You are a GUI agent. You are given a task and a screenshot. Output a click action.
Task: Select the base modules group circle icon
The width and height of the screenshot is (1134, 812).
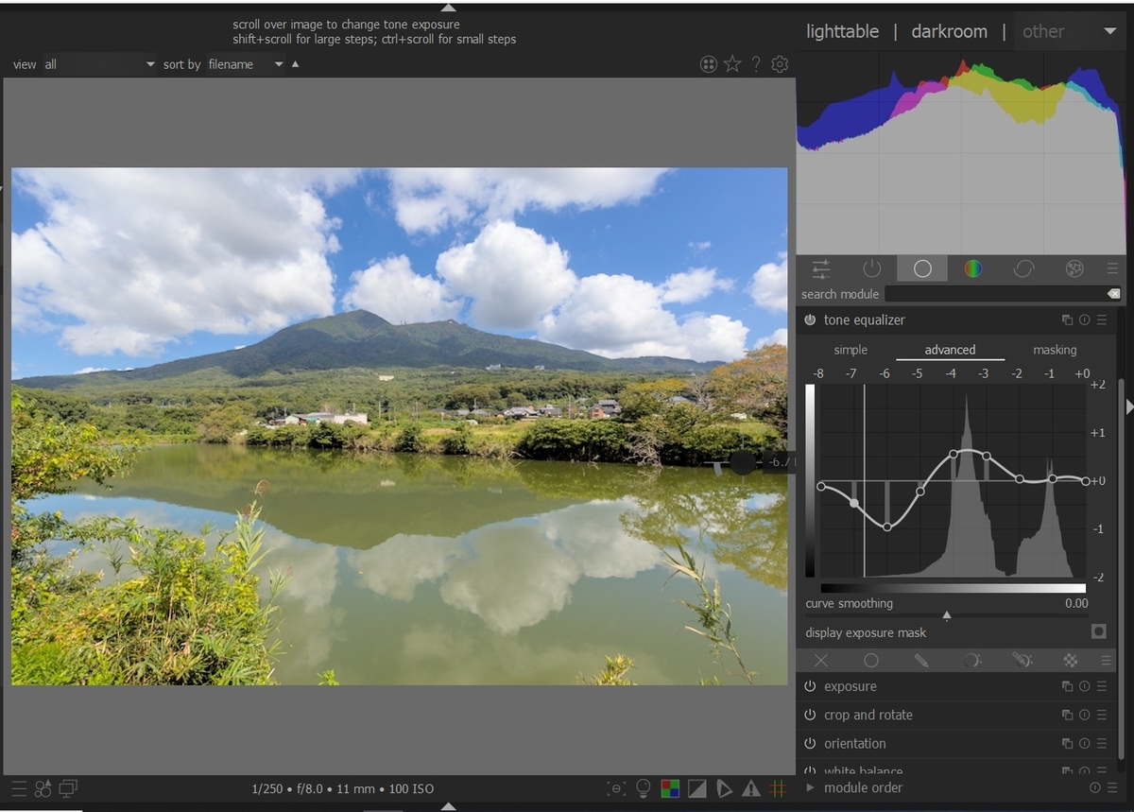922,269
